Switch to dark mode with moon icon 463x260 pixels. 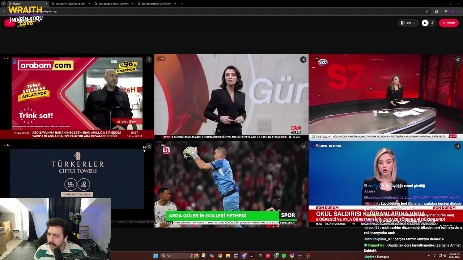[x=425, y=23]
